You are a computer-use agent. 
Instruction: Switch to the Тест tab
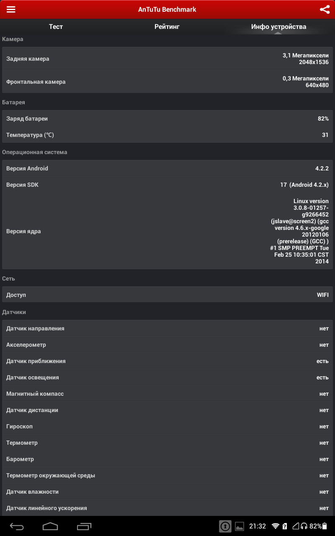coord(56,27)
